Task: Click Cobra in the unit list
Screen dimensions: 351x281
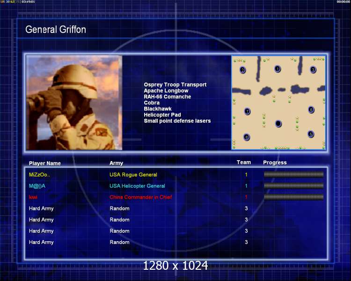Action: [x=152, y=103]
